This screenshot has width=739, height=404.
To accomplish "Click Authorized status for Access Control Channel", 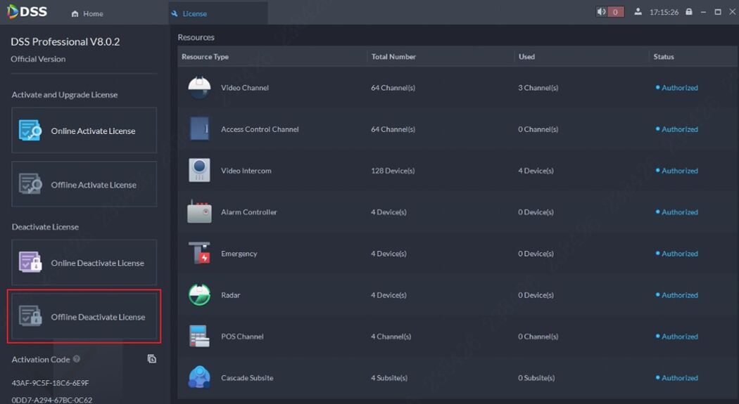I will pyautogui.click(x=677, y=129).
